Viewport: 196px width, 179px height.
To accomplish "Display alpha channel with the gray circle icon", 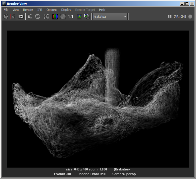I will tap(63, 17).
